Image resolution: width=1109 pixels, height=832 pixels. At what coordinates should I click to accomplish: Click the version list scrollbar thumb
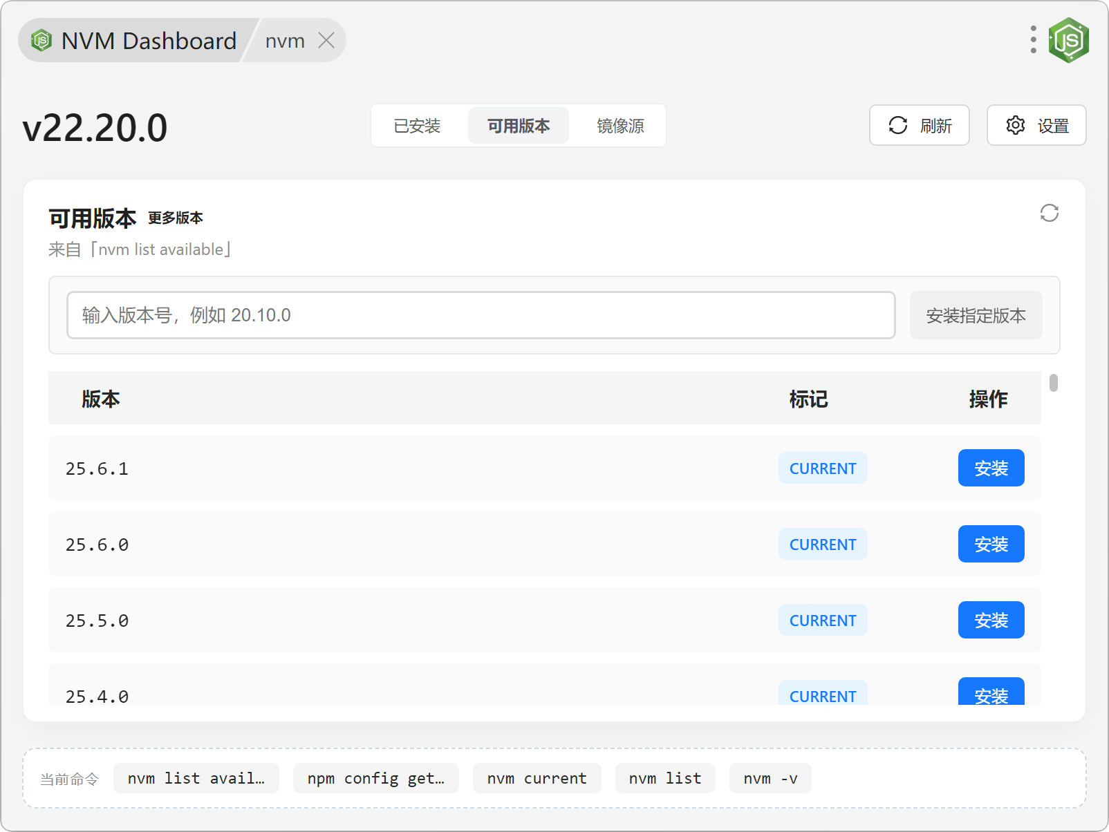click(x=1053, y=383)
